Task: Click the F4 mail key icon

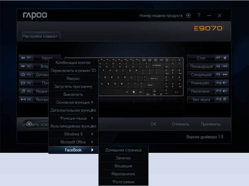Action: coord(26,83)
